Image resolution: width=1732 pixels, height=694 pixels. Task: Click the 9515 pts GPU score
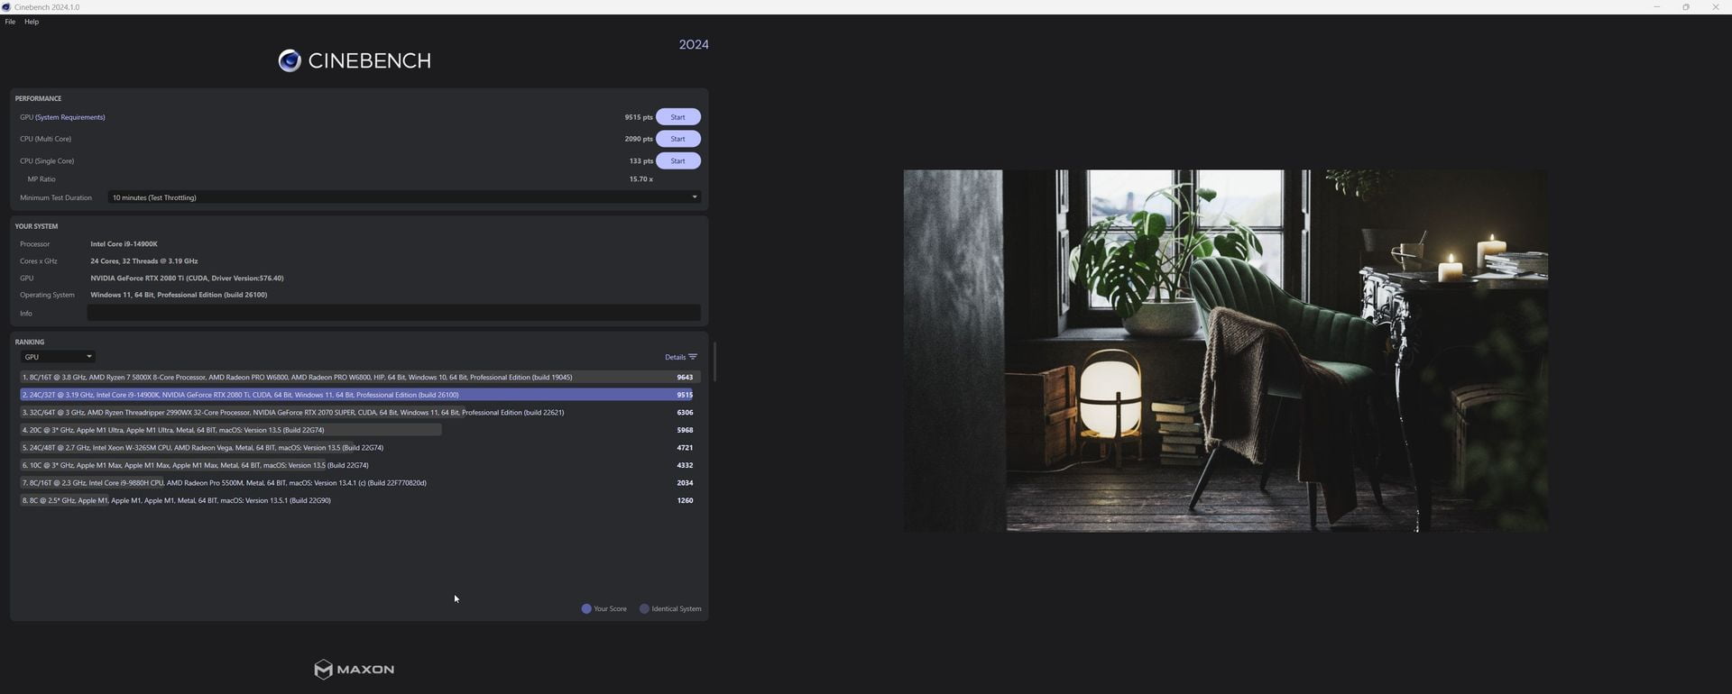point(639,117)
